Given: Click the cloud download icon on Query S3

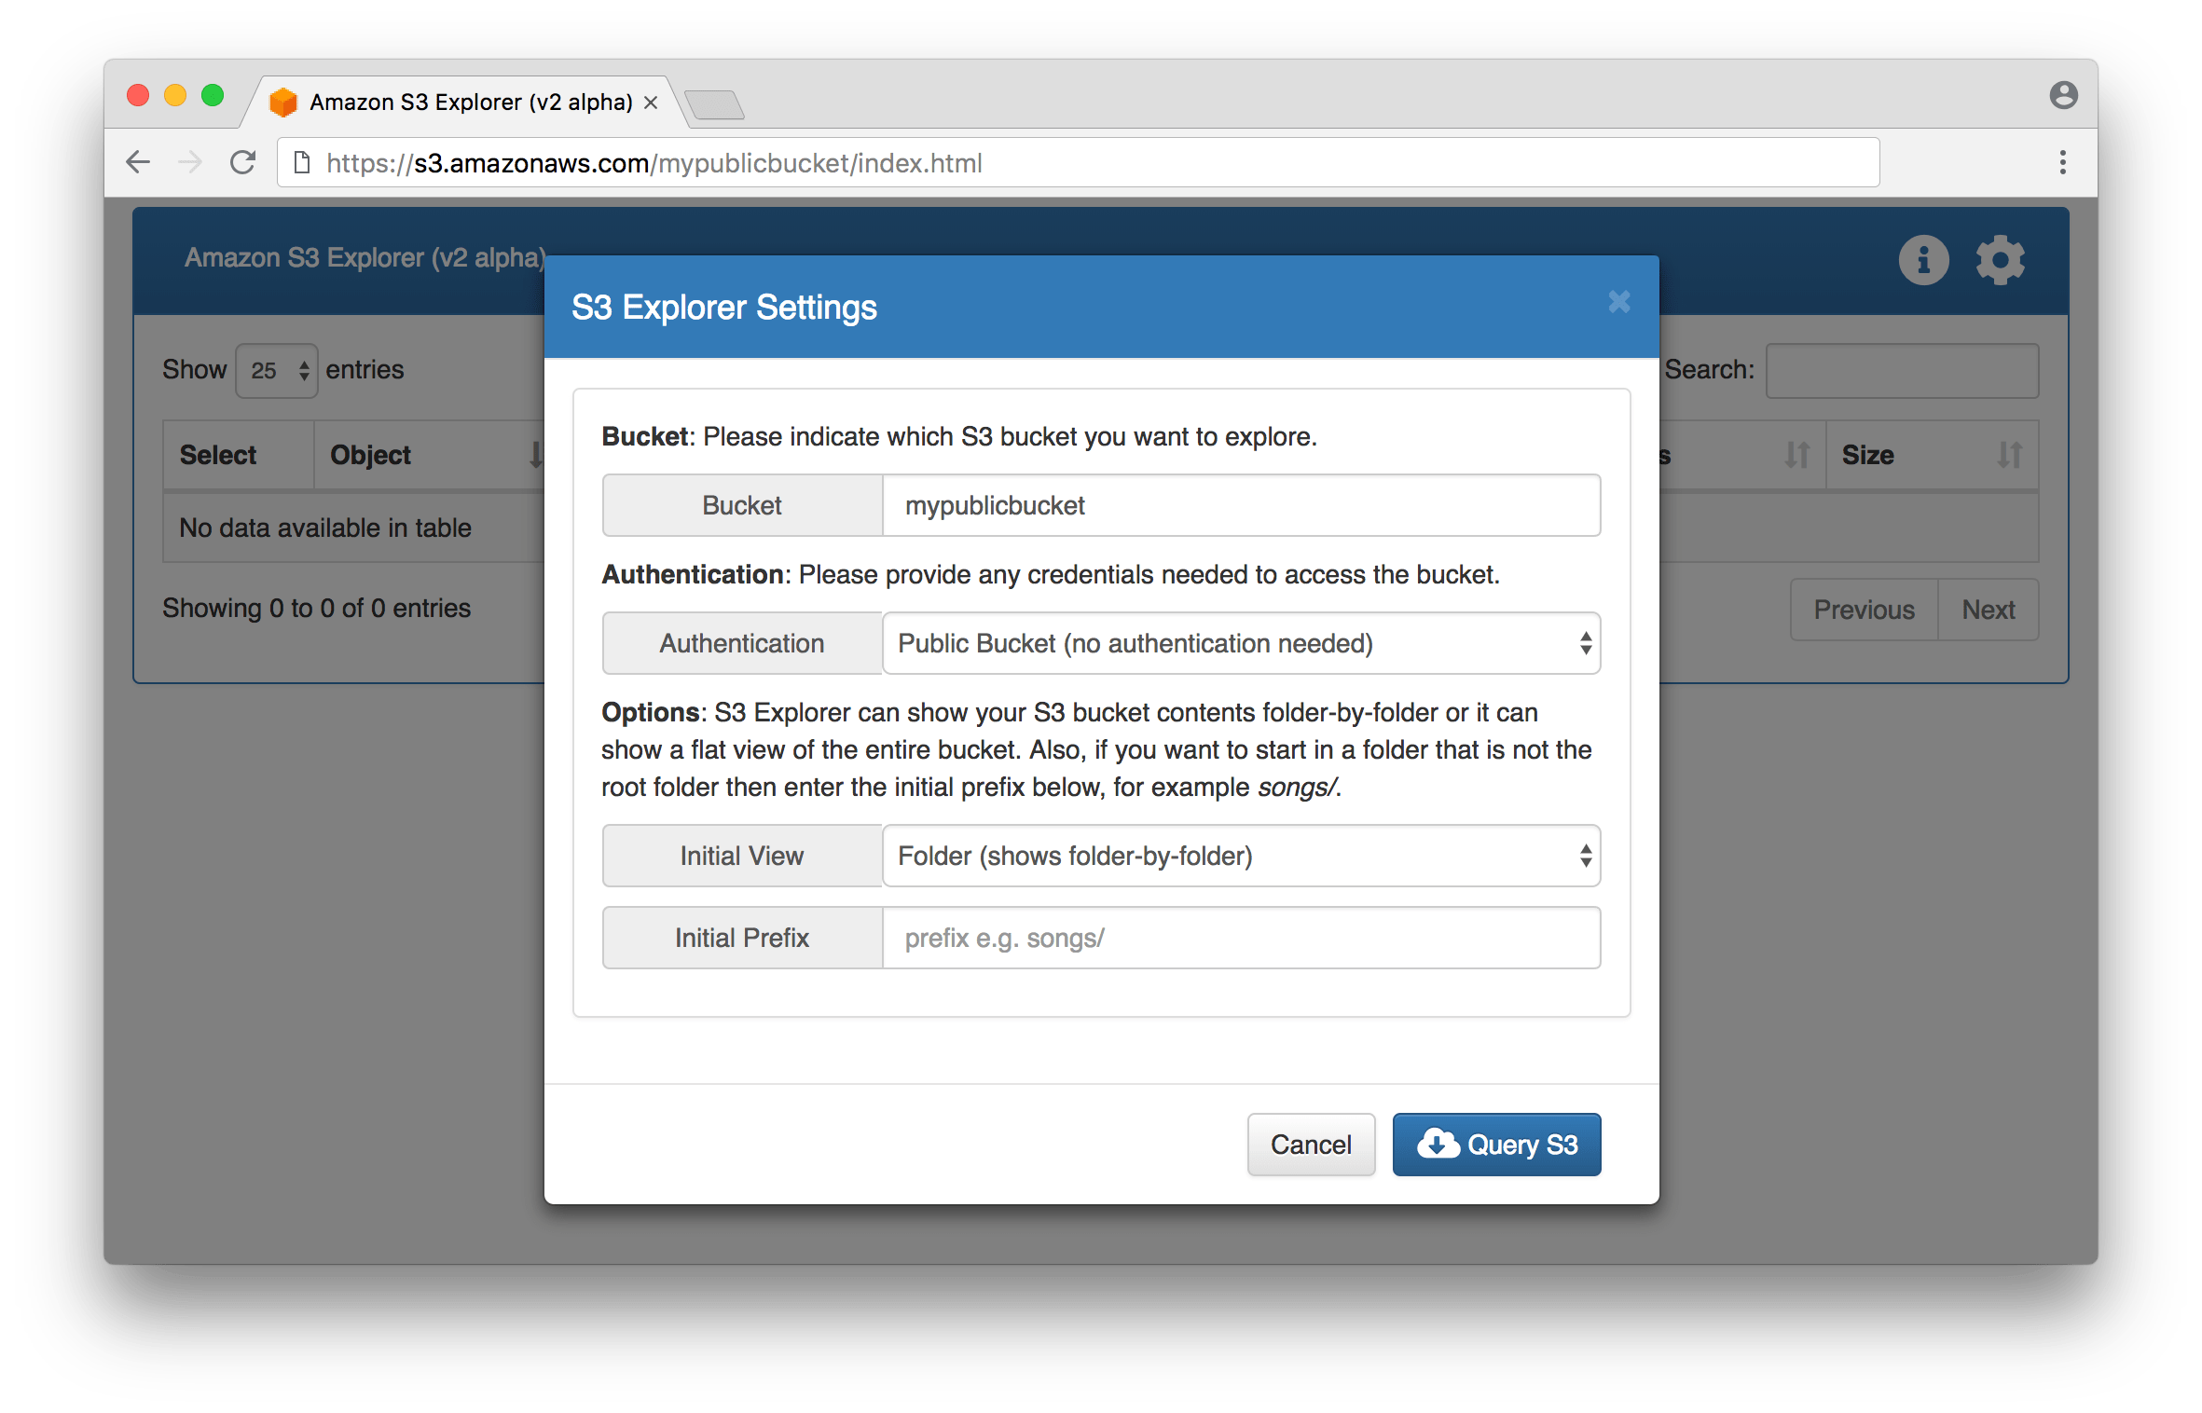Looking at the screenshot, I should (x=1438, y=1144).
